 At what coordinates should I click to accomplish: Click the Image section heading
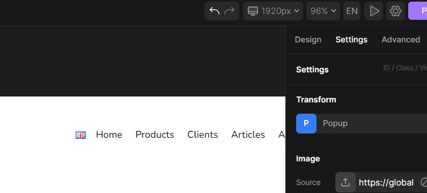(x=308, y=159)
